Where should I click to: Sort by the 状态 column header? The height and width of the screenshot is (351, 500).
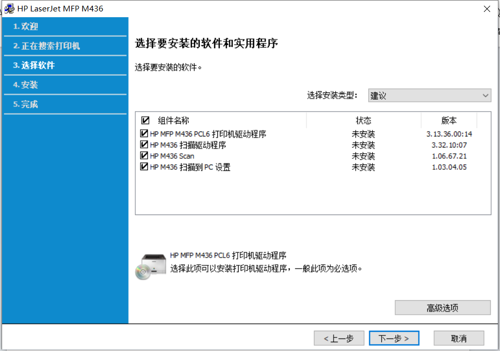[363, 120]
